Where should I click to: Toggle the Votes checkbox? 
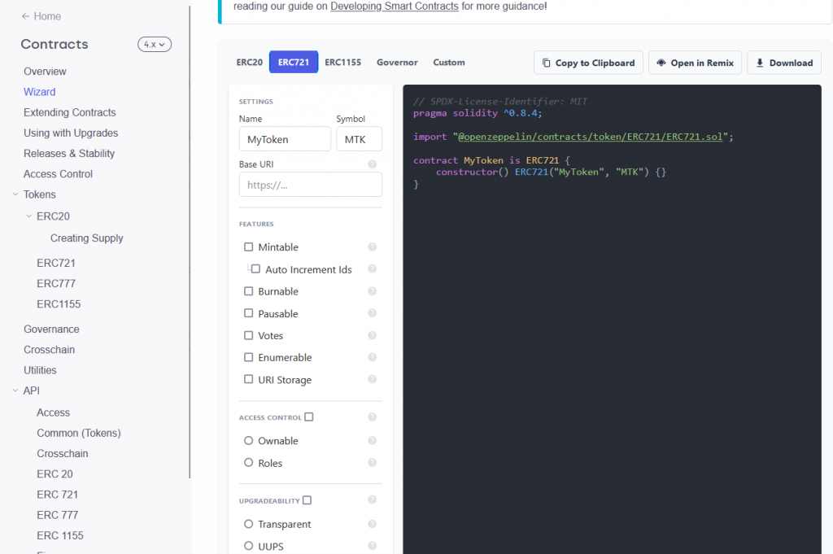coord(249,335)
